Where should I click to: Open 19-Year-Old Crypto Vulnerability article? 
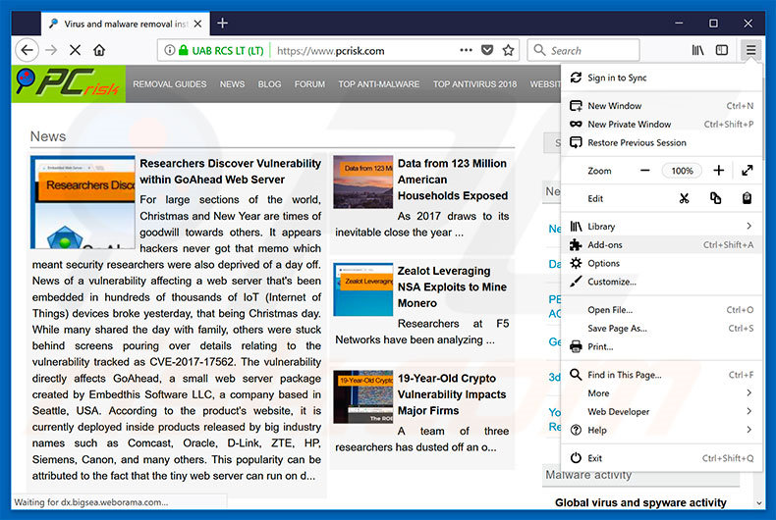coord(451,394)
